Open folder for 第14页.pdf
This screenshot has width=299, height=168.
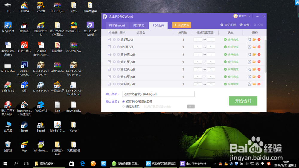pos(254,84)
